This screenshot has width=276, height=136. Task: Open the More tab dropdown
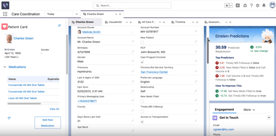point(249,109)
